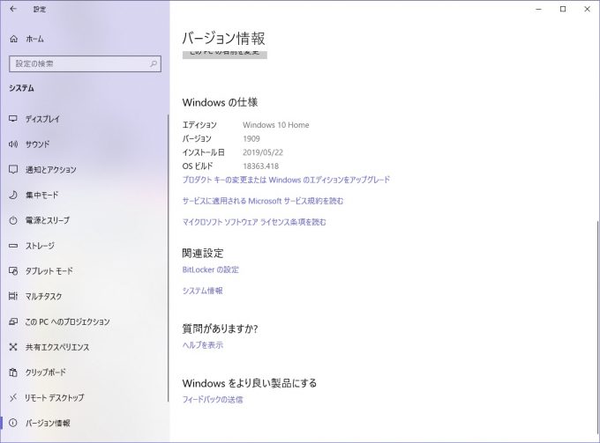Image resolution: width=600 pixels, height=443 pixels.
Task: Click the タブレット モード icon
Action: coord(13,270)
